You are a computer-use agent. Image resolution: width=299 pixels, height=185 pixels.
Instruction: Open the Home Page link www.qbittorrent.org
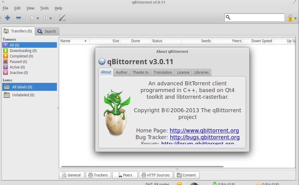pos(204,131)
